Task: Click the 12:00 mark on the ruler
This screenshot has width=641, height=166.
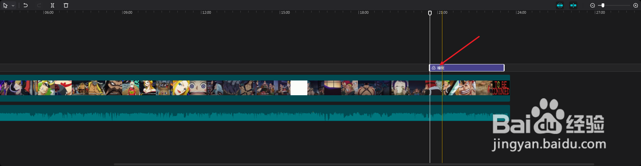Action: [x=206, y=12]
